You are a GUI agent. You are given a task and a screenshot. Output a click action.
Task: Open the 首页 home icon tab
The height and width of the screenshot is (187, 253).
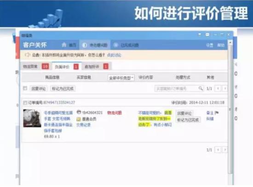click(x=69, y=45)
